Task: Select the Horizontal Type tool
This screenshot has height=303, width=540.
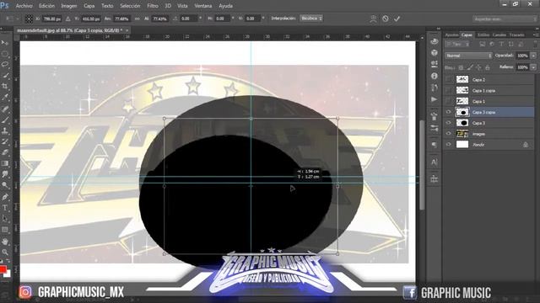Action: (5, 208)
